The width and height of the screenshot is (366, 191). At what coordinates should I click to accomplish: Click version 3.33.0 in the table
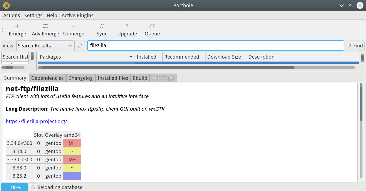click(19, 168)
